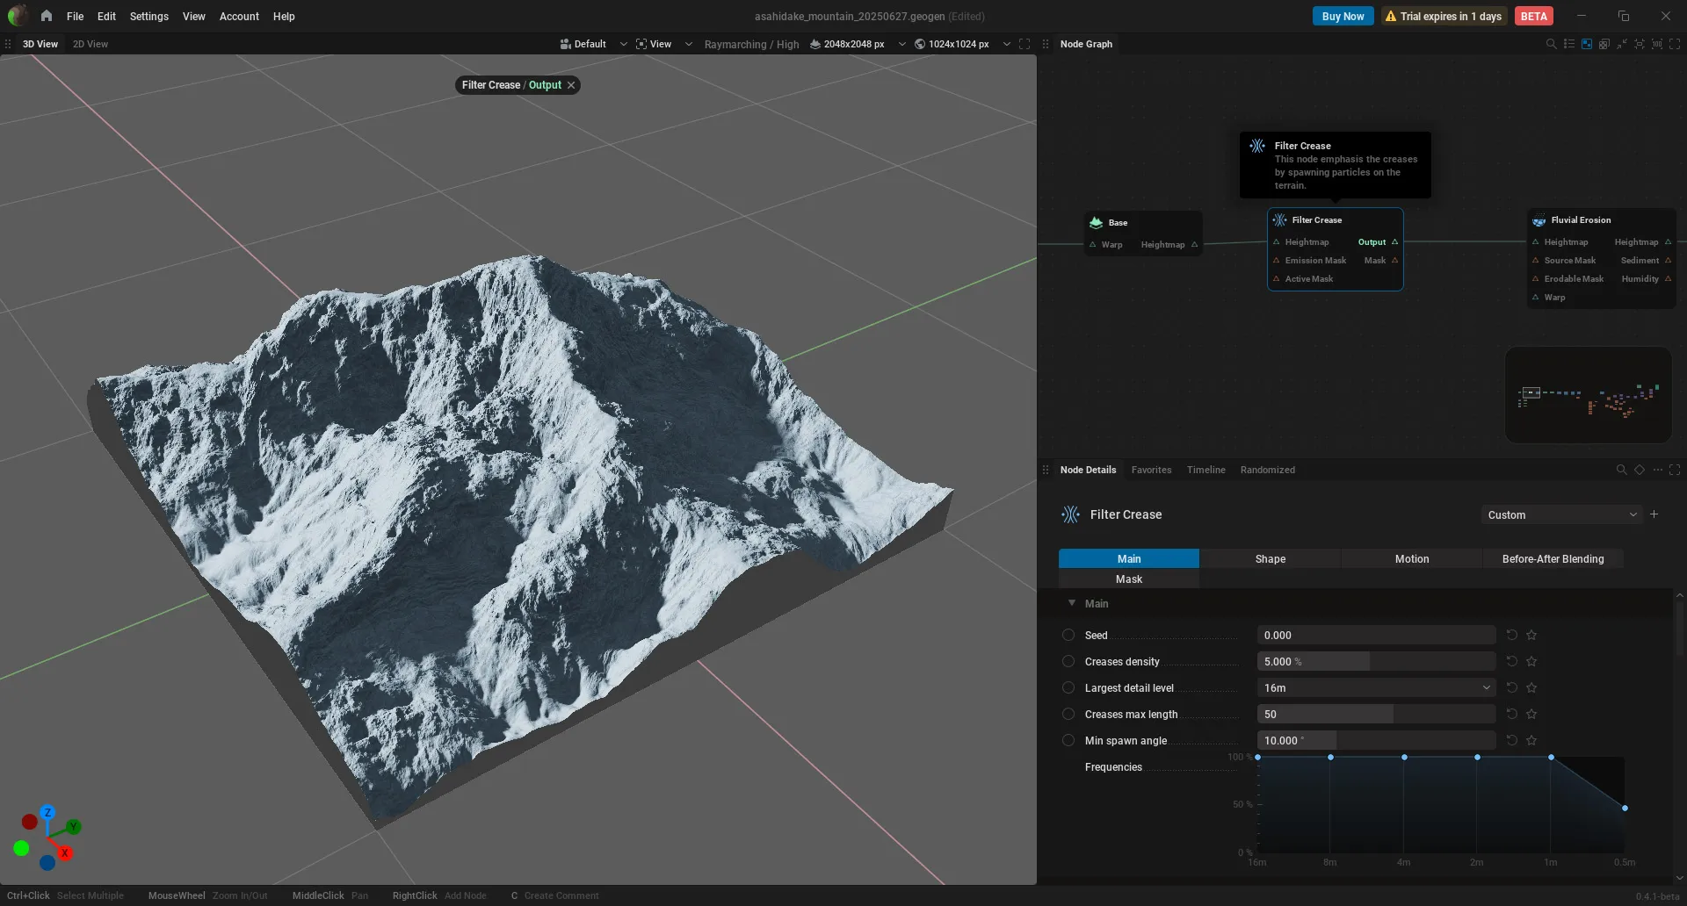This screenshot has height=906, width=1687.
Task: Click the Fluvial Erosion node icon
Action: pos(1539,220)
